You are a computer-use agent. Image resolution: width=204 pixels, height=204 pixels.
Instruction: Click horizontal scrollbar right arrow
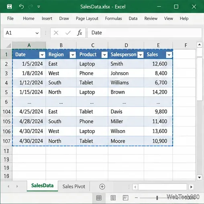click(191, 187)
